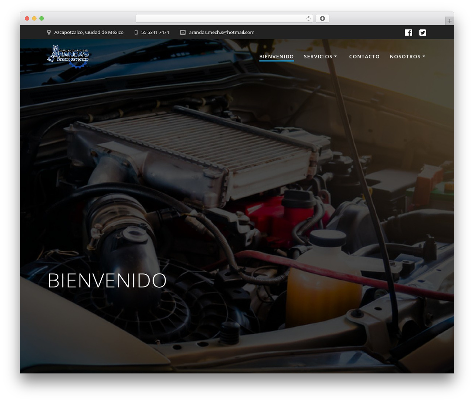Open a new browser tab
Screen dimensions: 474x402
[449, 21]
